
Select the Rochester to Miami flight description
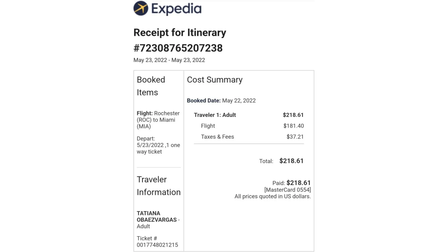[x=158, y=120]
